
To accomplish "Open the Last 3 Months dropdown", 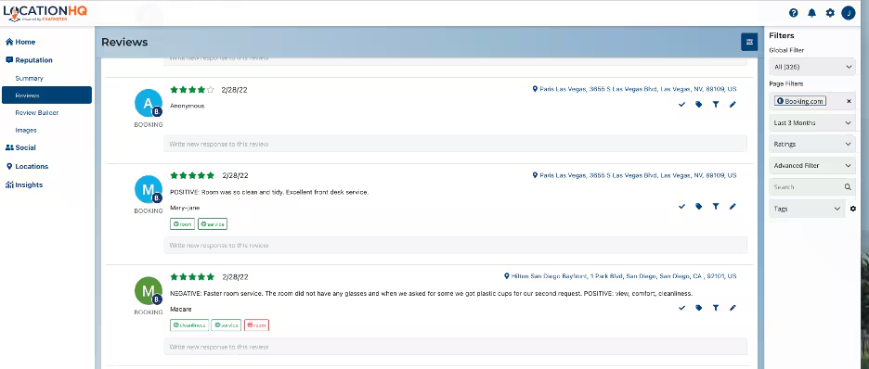I will 812,122.
